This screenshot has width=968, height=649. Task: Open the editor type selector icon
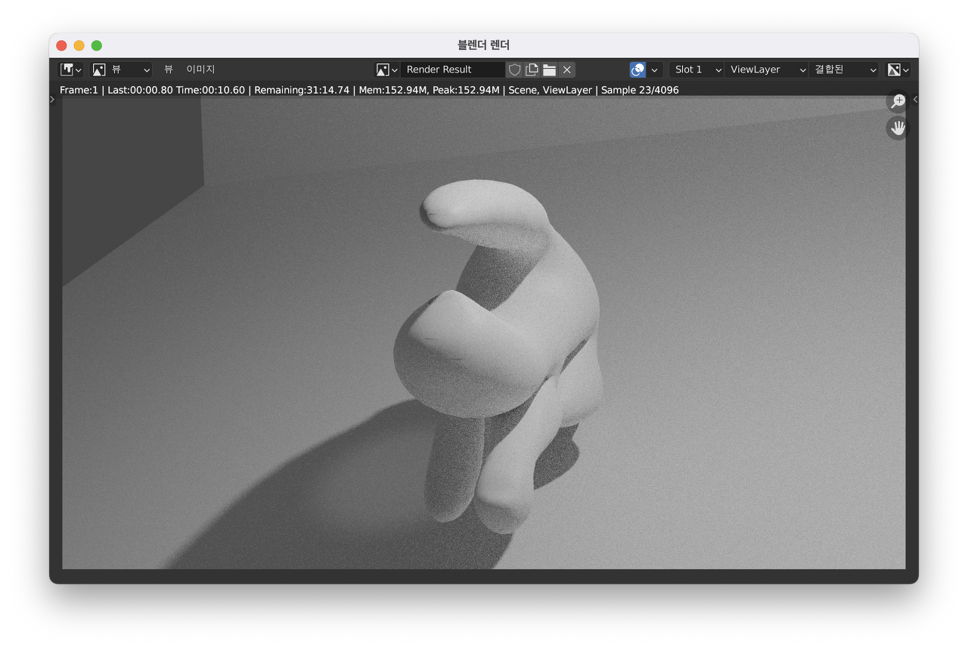(71, 70)
